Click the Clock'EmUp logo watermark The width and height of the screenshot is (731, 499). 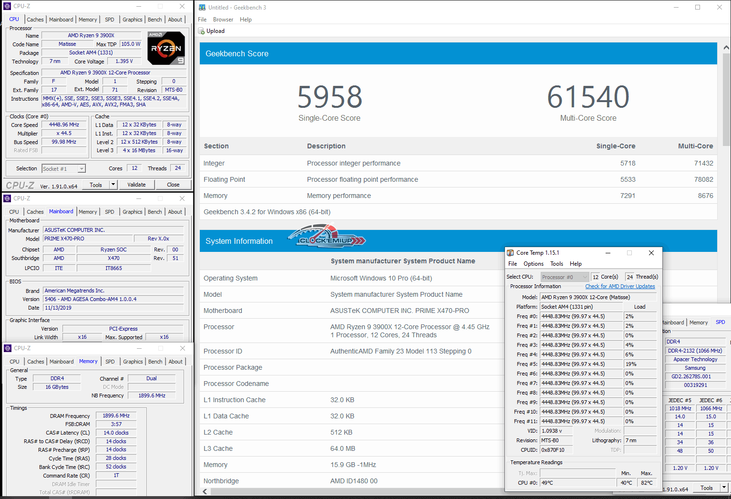pyautogui.click(x=327, y=237)
